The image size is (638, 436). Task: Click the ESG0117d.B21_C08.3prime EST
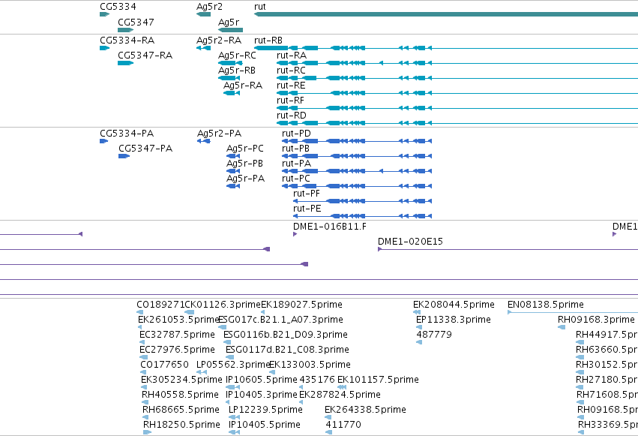point(229,357)
